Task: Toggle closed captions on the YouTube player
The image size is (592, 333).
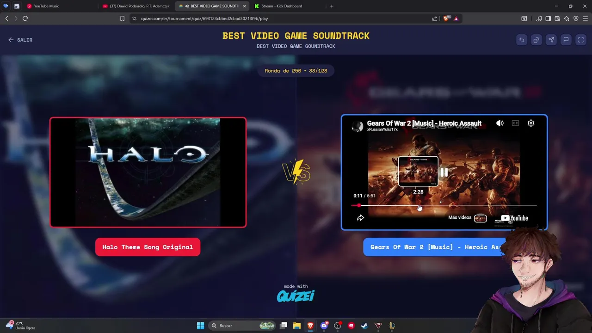Action: pyautogui.click(x=515, y=123)
